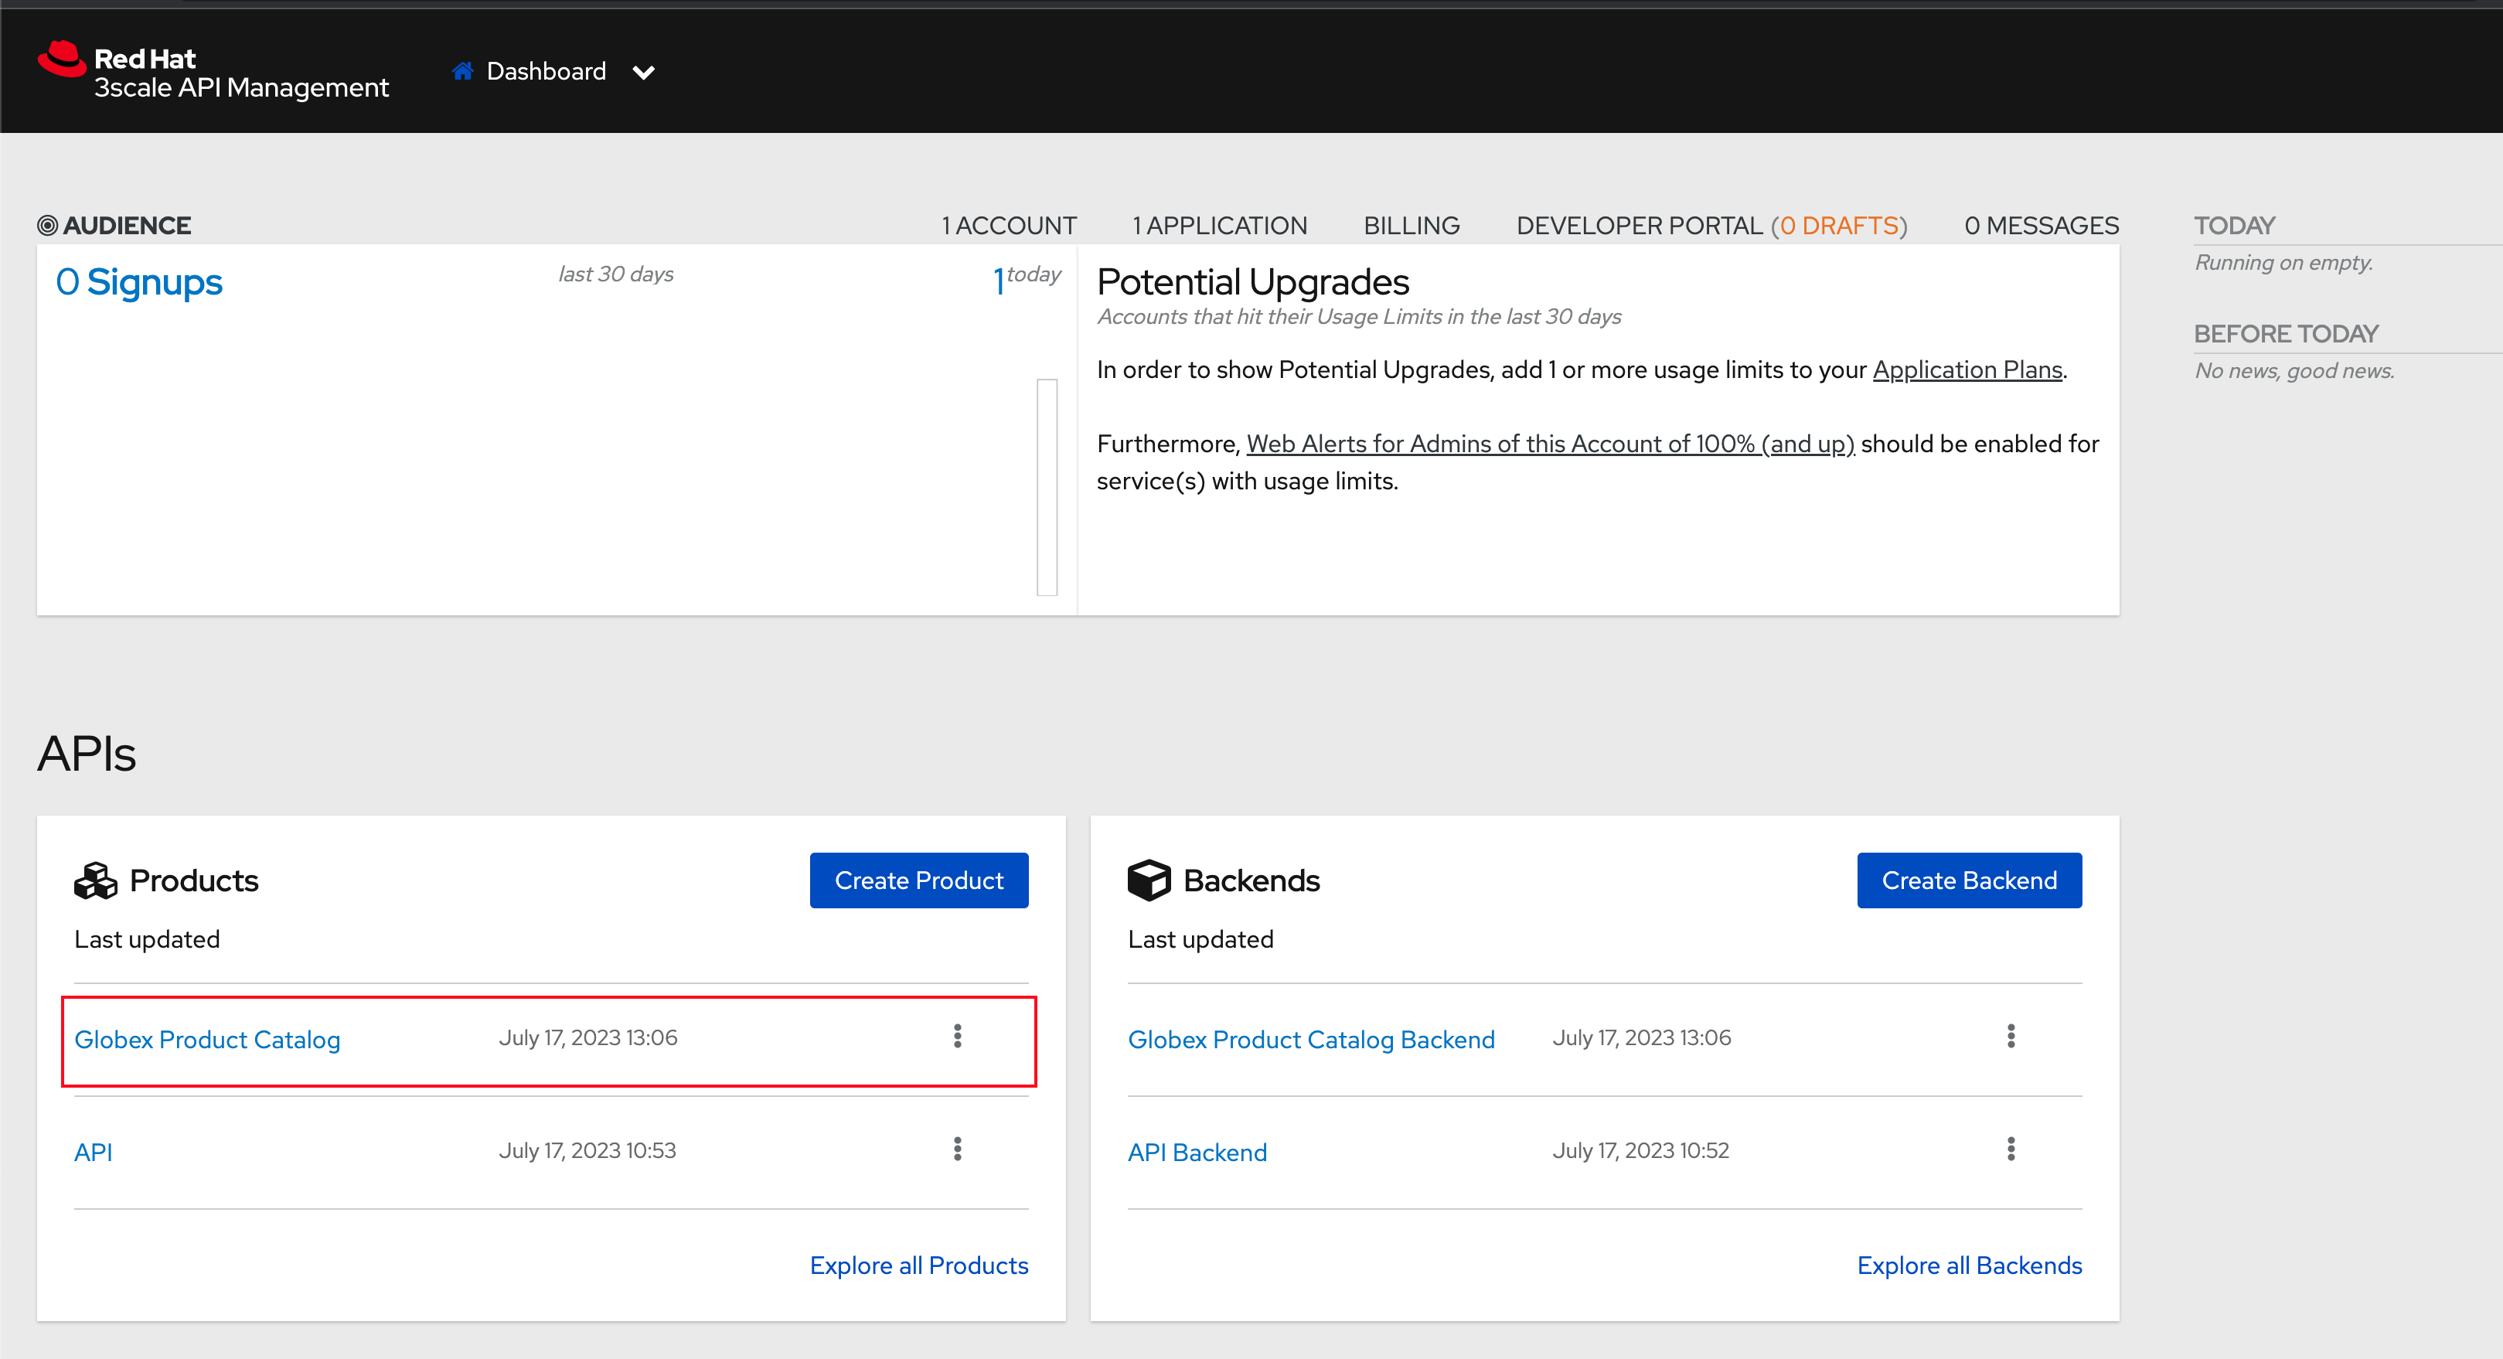This screenshot has height=1359, width=2503.
Task: Open kebab menu for Globex Product Catalog
Action: pos(957,1036)
